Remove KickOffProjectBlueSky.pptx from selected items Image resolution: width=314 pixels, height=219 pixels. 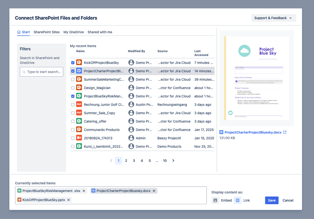pos(69,200)
